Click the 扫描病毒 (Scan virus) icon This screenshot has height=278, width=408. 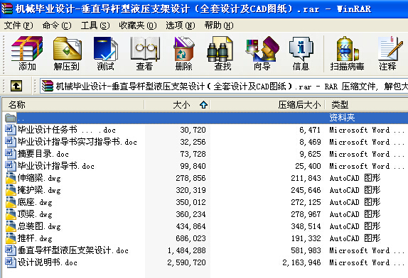[348, 48]
